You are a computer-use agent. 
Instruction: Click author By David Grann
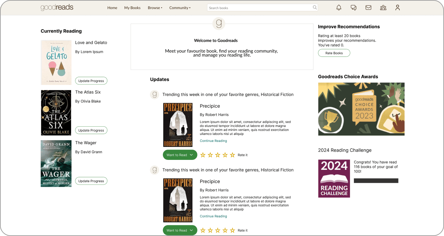88,152
